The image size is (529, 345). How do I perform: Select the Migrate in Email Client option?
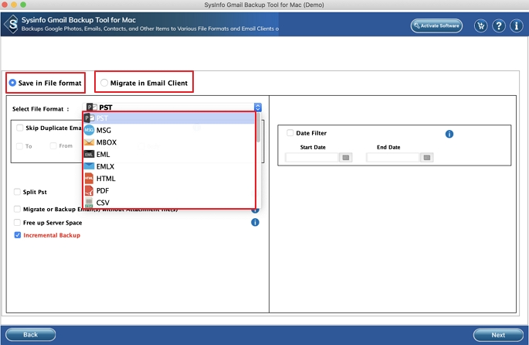pyautogui.click(x=104, y=83)
